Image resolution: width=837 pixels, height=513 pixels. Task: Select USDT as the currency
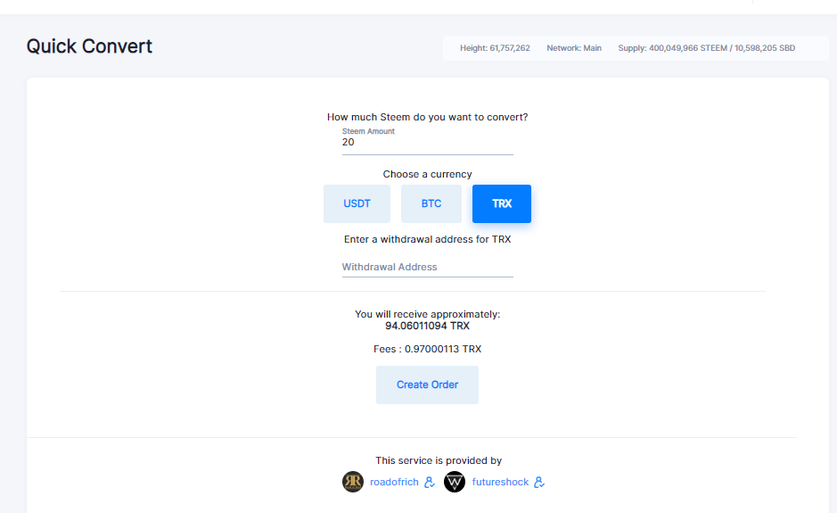pos(357,203)
